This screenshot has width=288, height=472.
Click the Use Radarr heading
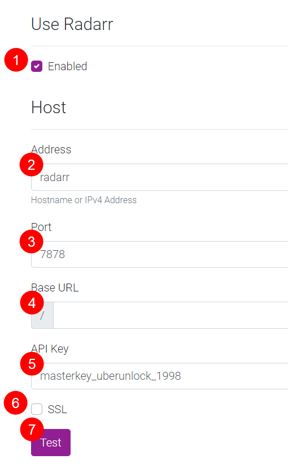pyautogui.click(x=72, y=24)
